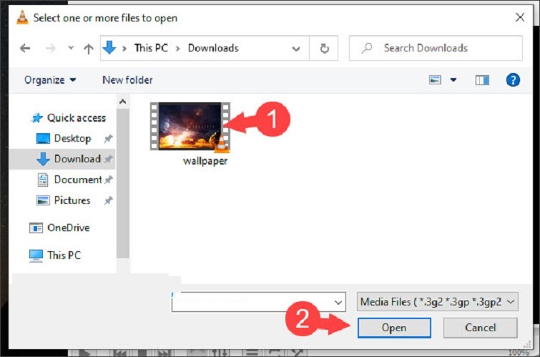Click the Back navigation arrow
This screenshot has height=357, width=540.
[25, 49]
